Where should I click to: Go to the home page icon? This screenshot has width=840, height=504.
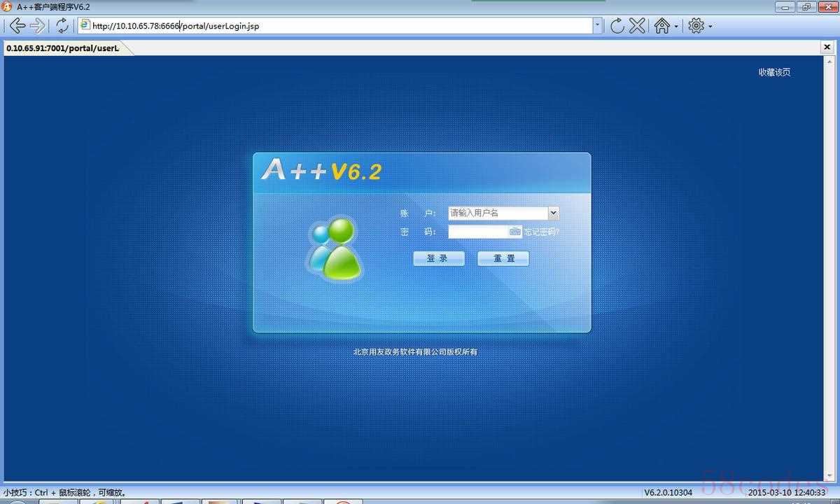point(662,26)
